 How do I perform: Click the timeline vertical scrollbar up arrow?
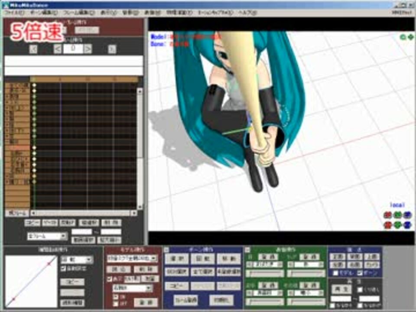140,91
